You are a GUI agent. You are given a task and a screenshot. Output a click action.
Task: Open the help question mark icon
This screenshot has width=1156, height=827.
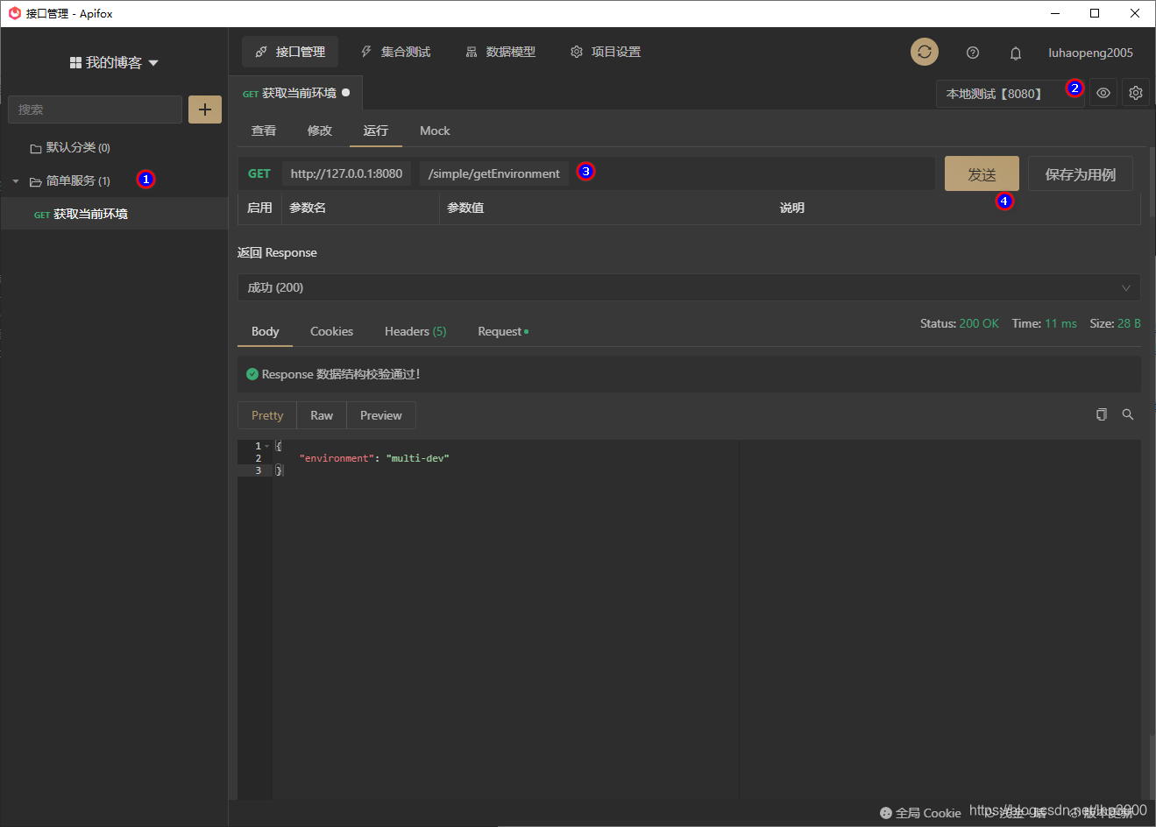pyautogui.click(x=973, y=53)
